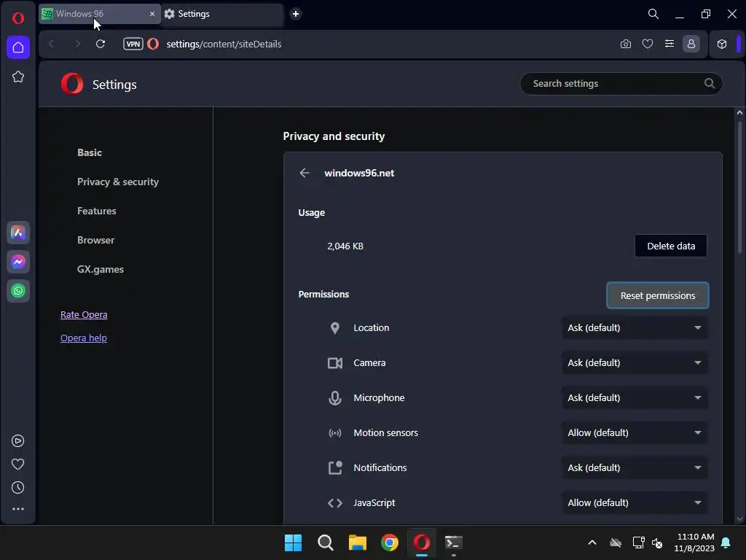
Task: Open the Windows Start menu
Action: pyautogui.click(x=293, y=542)
